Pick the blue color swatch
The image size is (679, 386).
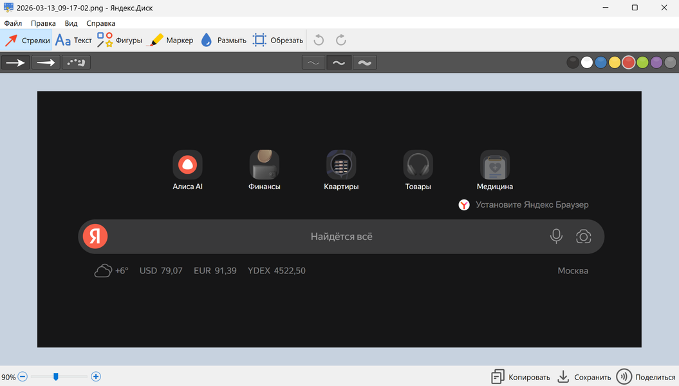[600, 63]
